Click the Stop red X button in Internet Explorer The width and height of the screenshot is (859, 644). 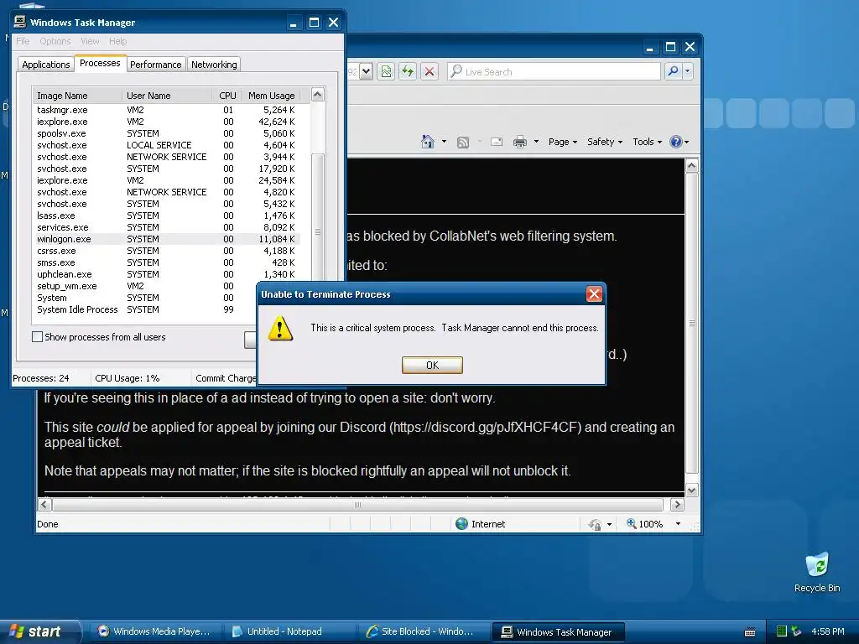click(429, 71)
